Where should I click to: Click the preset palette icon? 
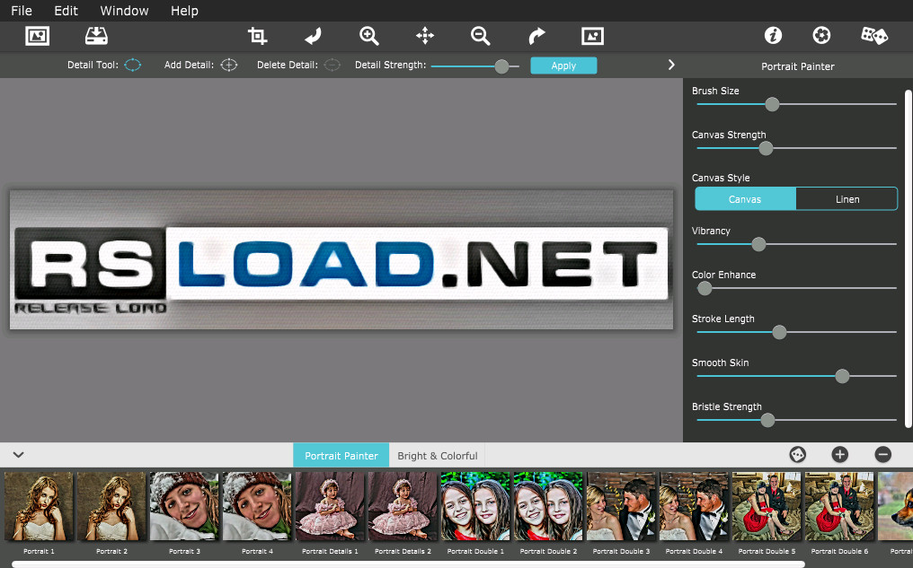click(797, 455)
